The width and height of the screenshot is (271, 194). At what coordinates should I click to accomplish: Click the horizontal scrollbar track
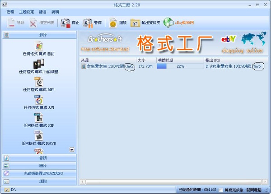point(173,181)
